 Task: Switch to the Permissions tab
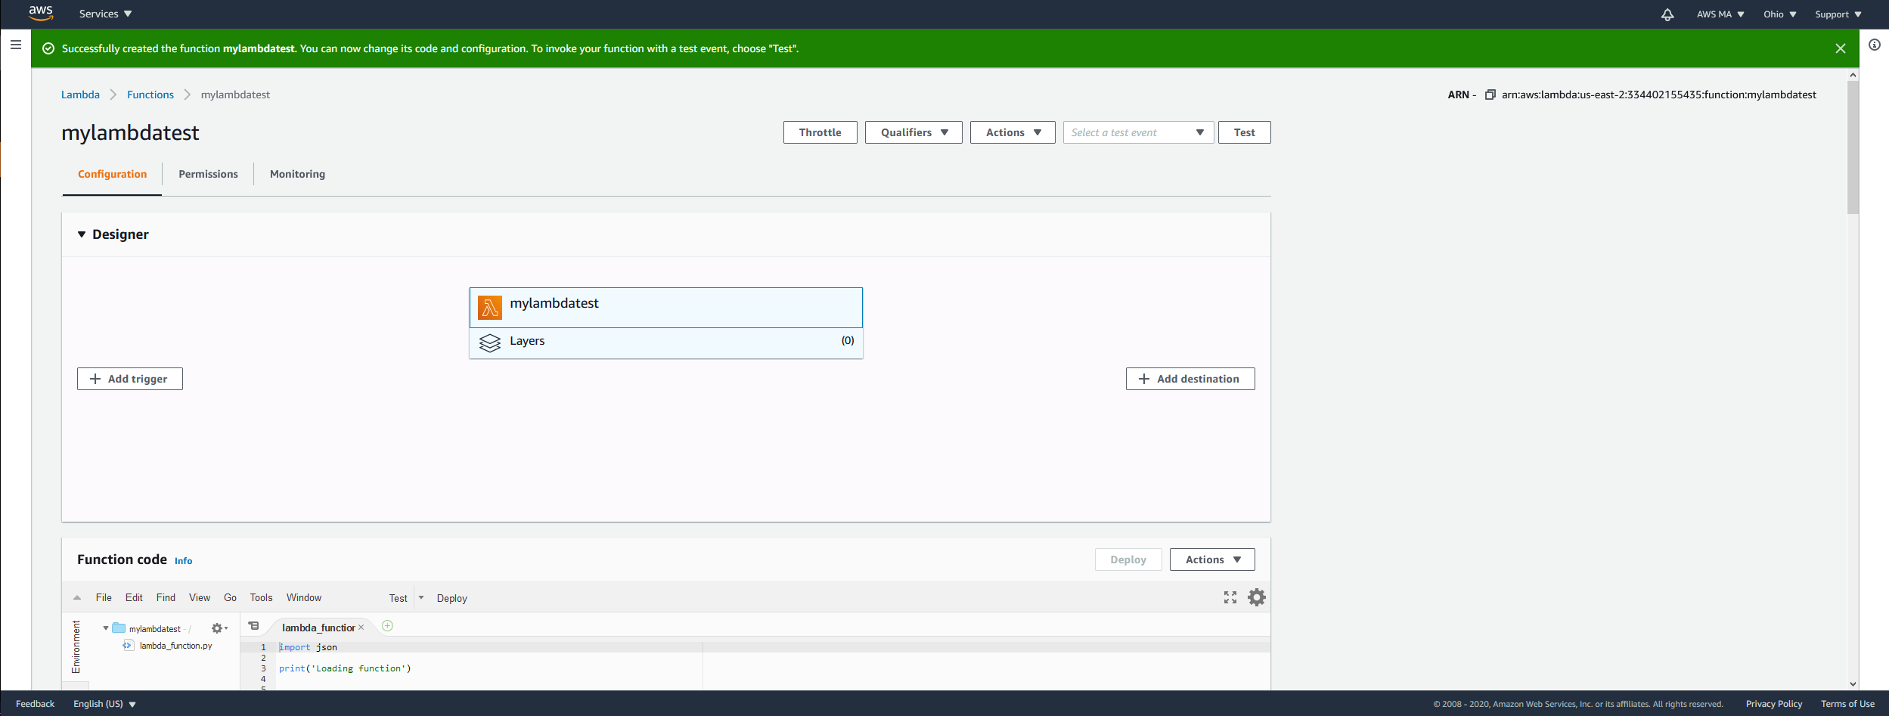tap(208, 174)
